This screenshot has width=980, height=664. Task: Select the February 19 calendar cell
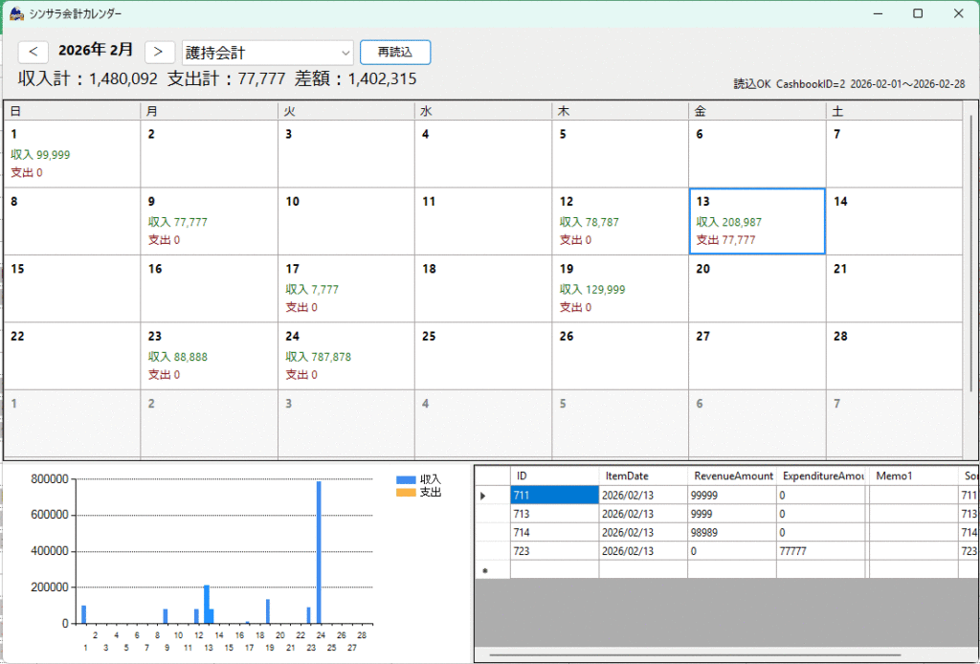click(619, 288)
